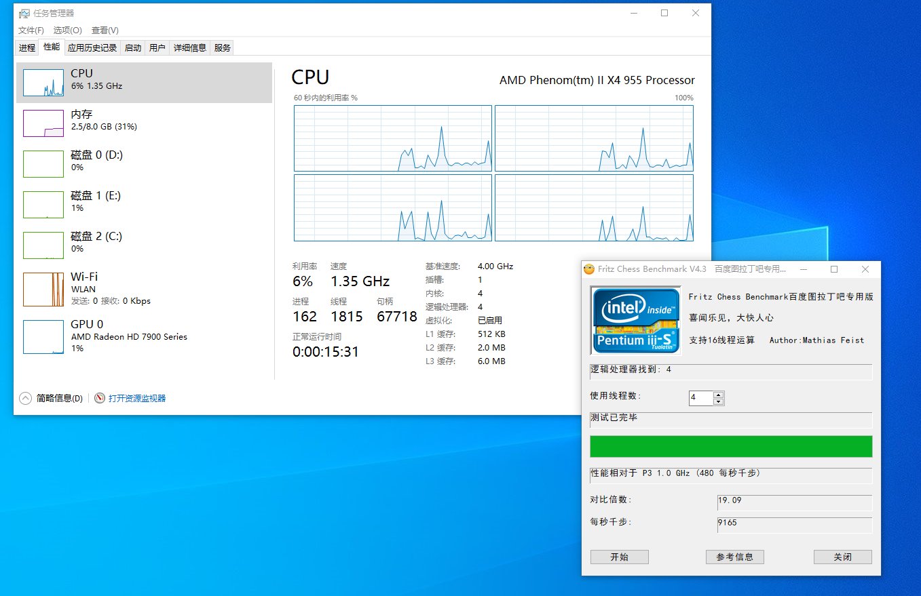
Task: Open the 文件(F) menu
Action: (31, 31)
